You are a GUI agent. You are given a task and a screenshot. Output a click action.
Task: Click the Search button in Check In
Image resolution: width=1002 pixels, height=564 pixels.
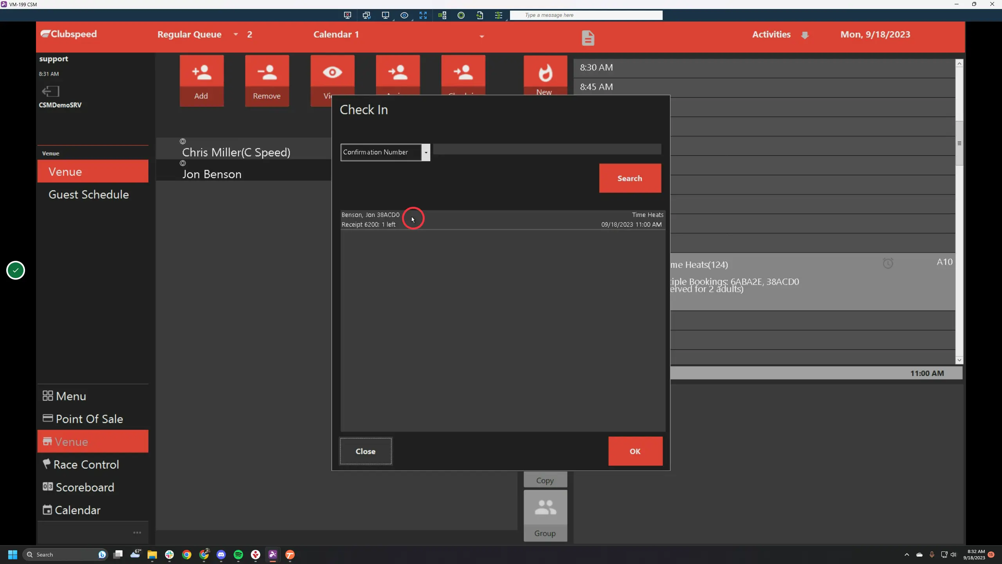pos(630,178)
